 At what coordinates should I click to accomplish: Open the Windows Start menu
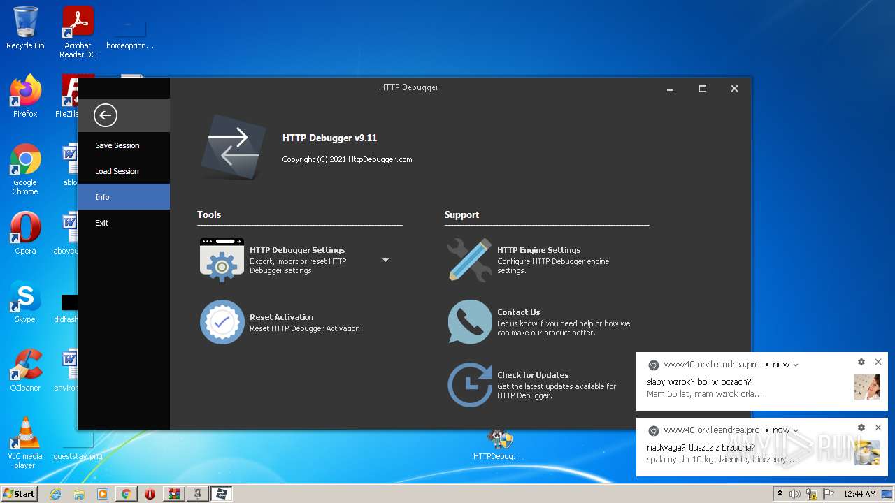[19, 493]
